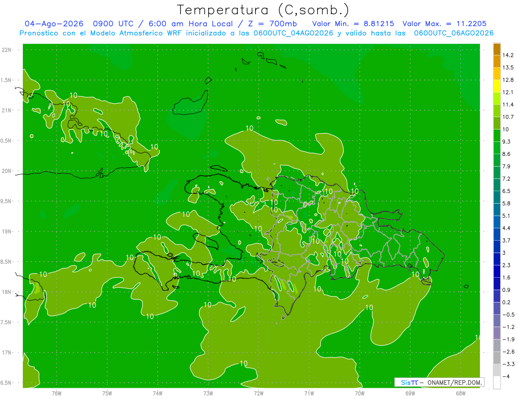Click the '75W' longitude axis label
The image size is (517, 399).
click(107, 393)
